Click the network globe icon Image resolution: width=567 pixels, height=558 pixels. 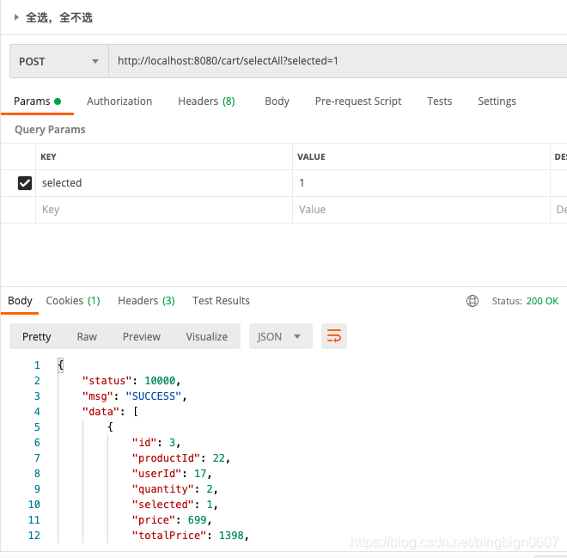pos(472,301)
